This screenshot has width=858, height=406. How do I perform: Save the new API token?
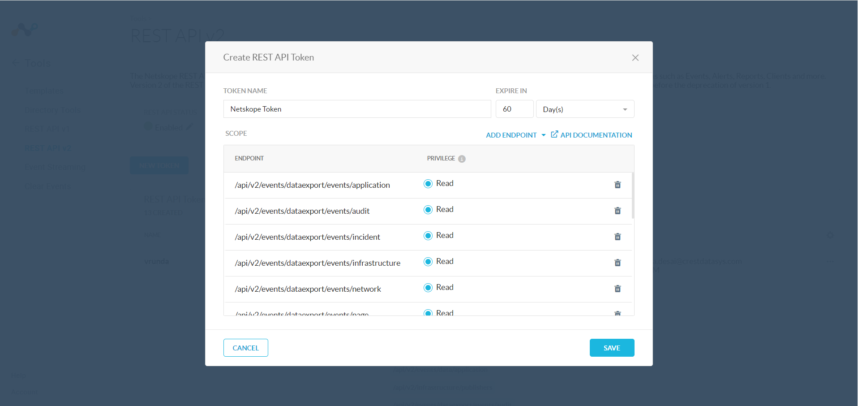tap(612, 348)
